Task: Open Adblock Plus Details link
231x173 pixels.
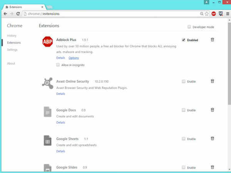Action: [60, 58]
